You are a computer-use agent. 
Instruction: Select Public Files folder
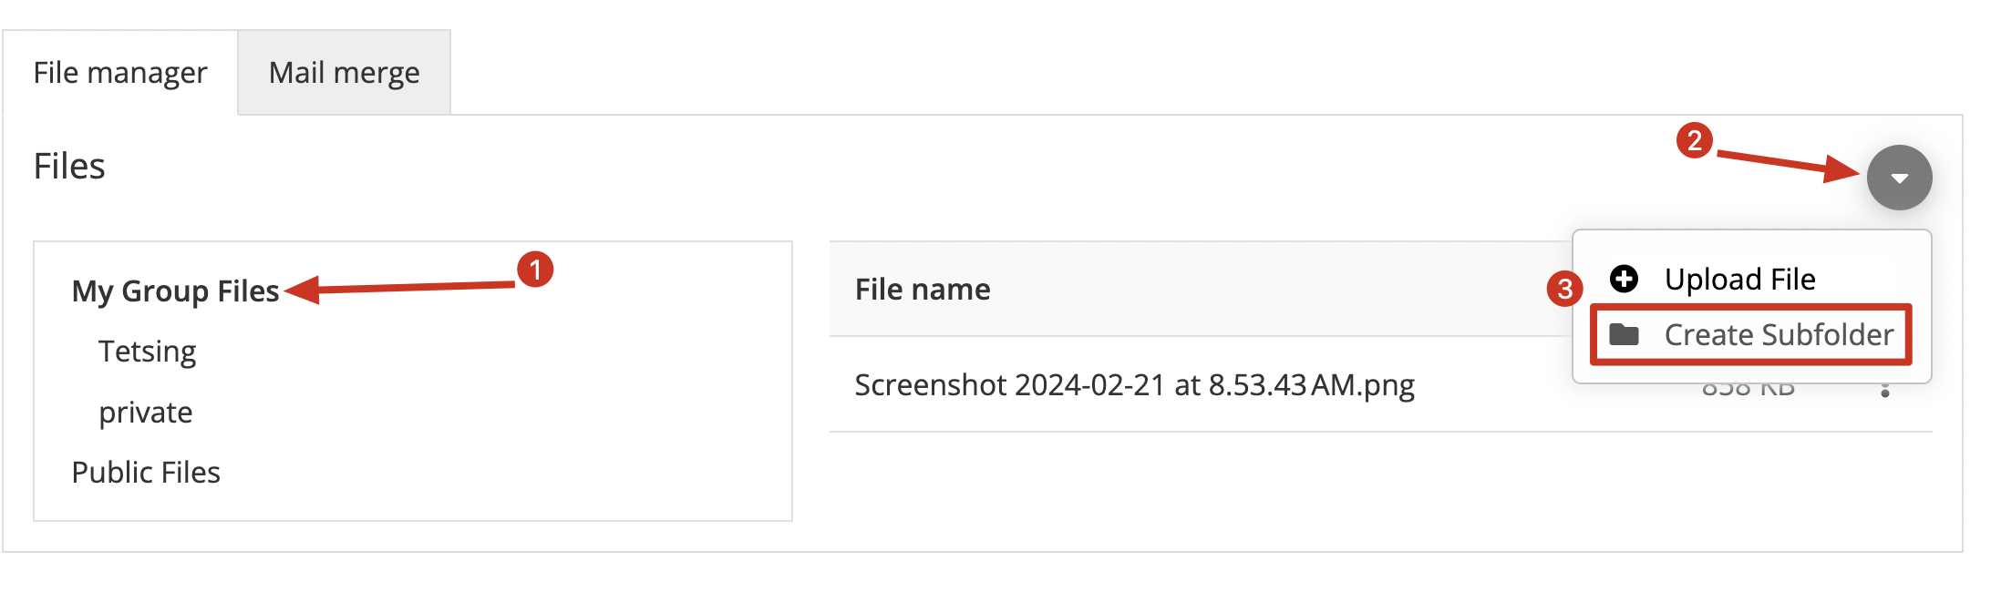pos(146,472)
